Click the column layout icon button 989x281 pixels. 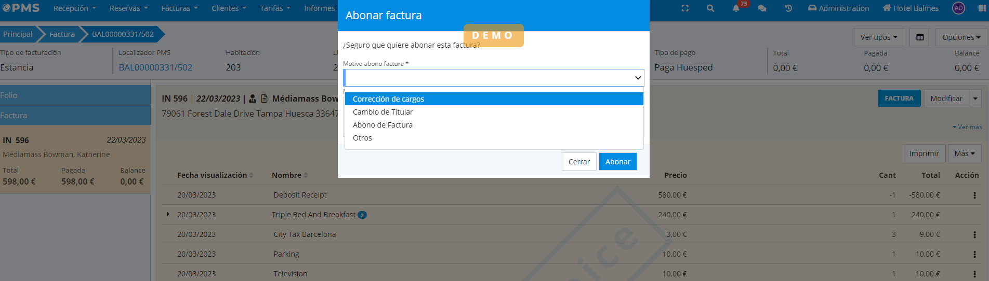point(920,37)
